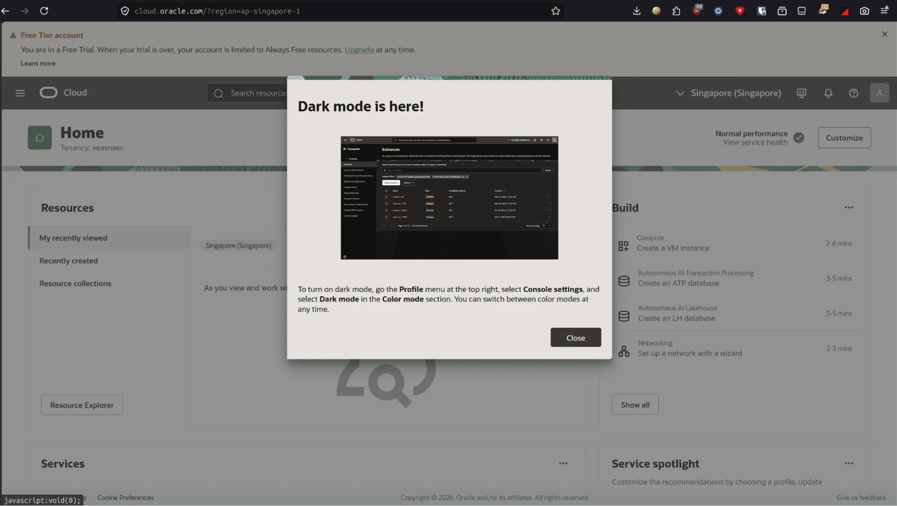
Task: Click the "2-6 mins" estimate text
Action: 839,243
